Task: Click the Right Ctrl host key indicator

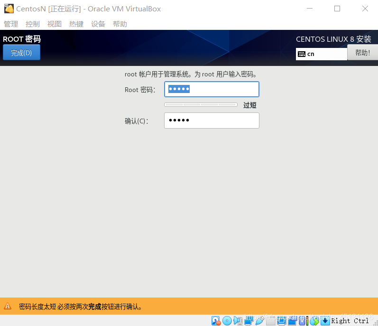Action: (350, 321)
